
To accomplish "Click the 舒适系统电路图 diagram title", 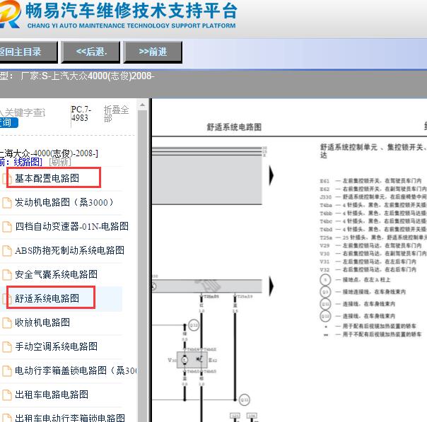I will click(234, 127).
